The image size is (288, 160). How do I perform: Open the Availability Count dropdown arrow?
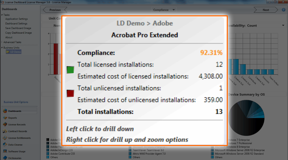[283, 26]
